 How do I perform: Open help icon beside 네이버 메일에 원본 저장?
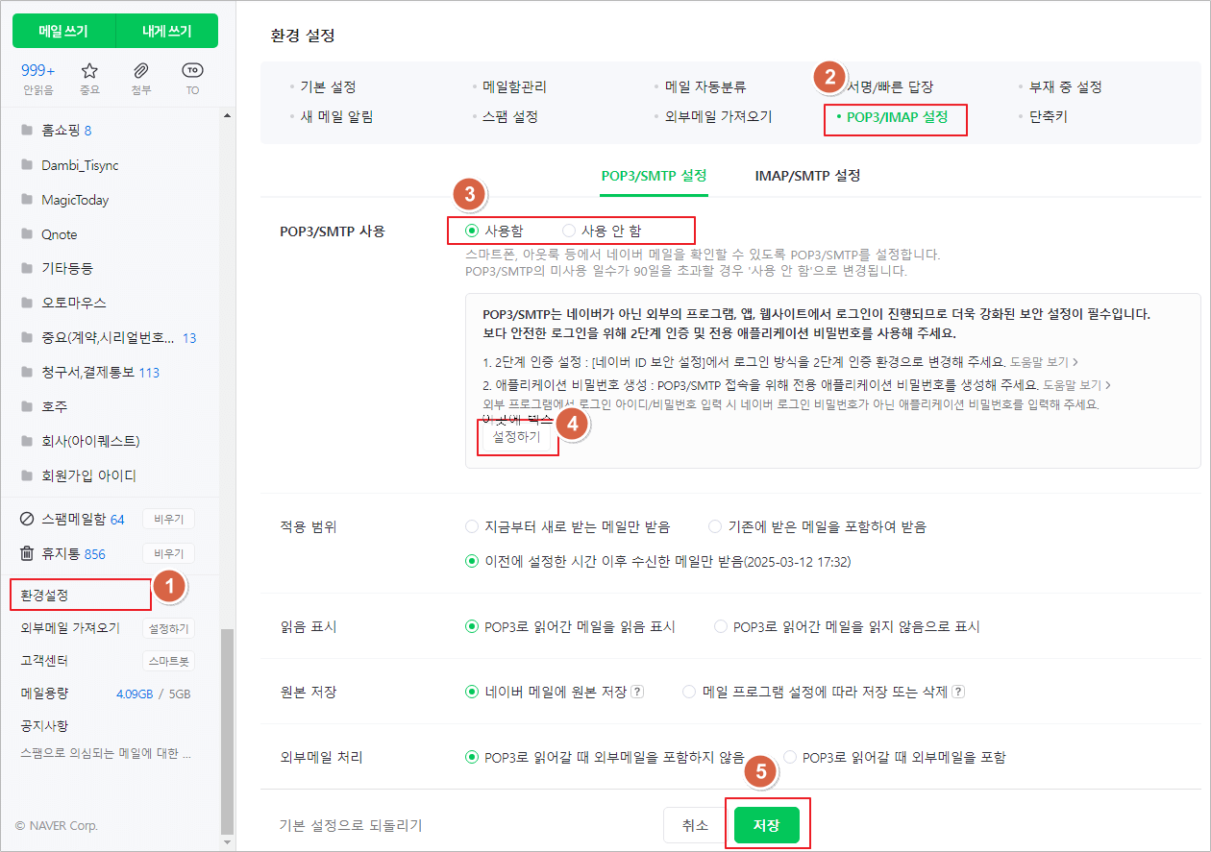coord(637,692)
